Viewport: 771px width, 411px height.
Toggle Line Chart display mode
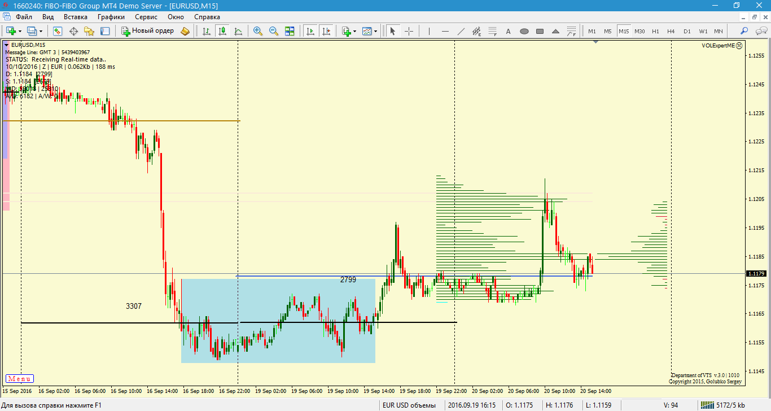coord(238,31)
